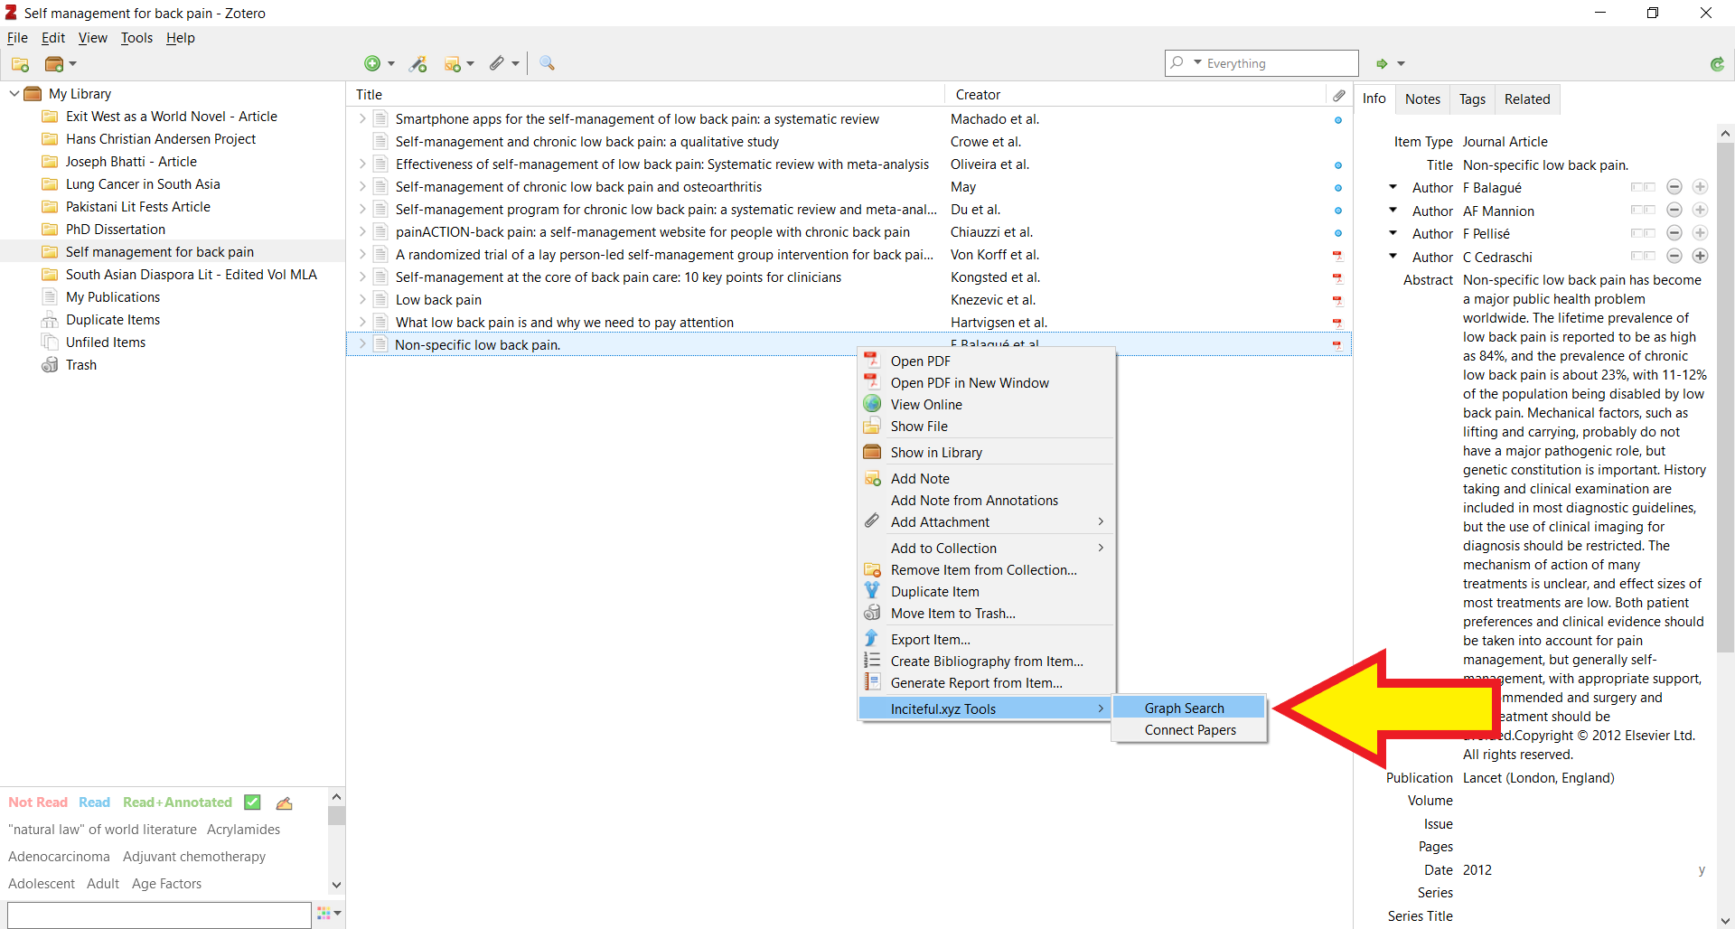Expand the Low back pain item
The image size is (1735, 929).
pos(362,300)
